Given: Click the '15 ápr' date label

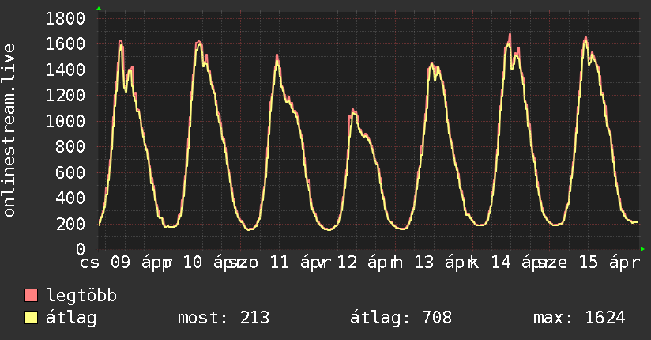Looking at the screenshot, I should tap(609, 263).
